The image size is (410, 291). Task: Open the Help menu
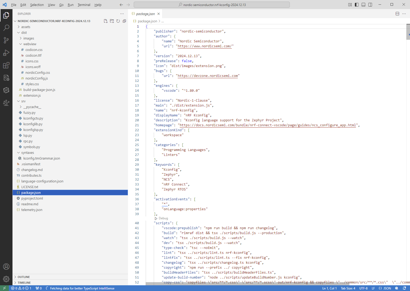[98, 5]
